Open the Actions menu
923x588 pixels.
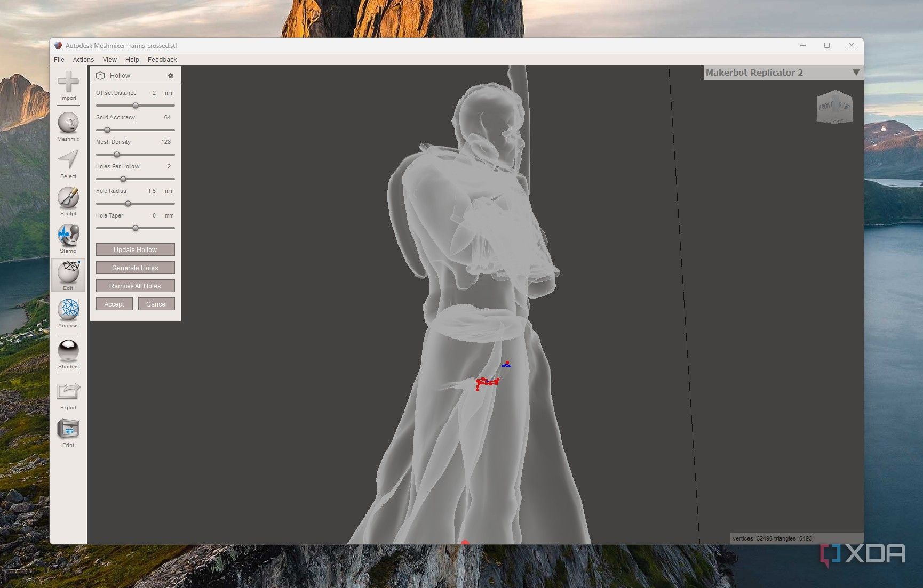point(83,59)
